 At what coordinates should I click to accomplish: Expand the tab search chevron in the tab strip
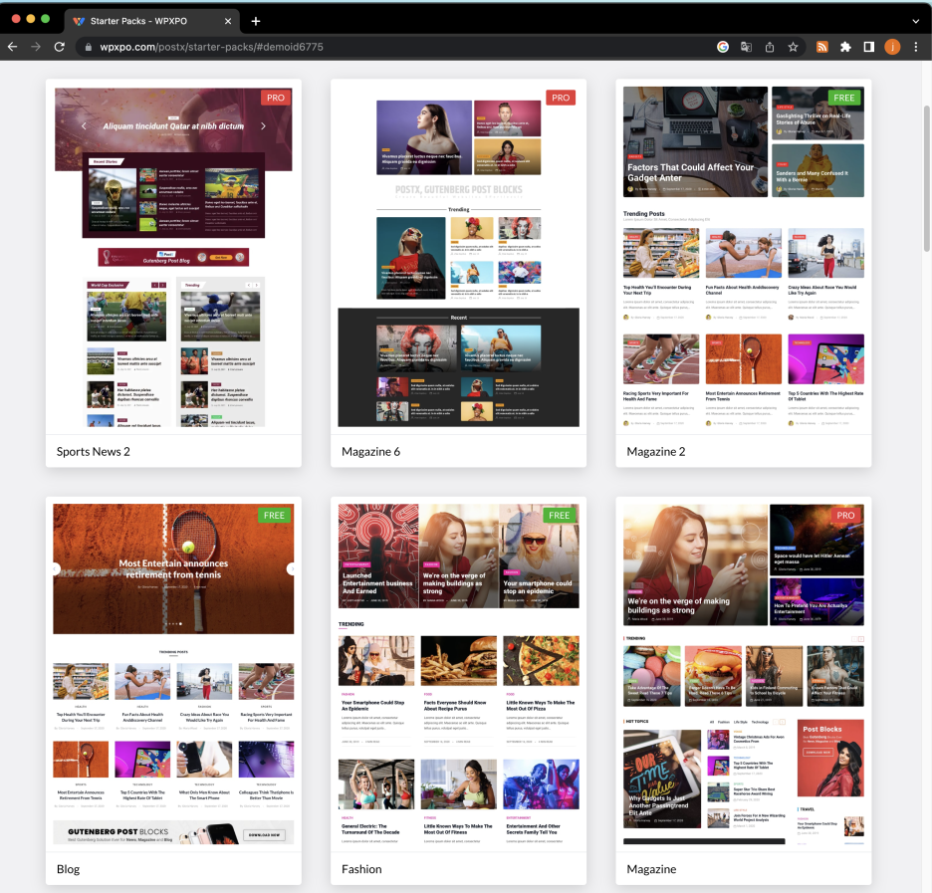point(915,21)
